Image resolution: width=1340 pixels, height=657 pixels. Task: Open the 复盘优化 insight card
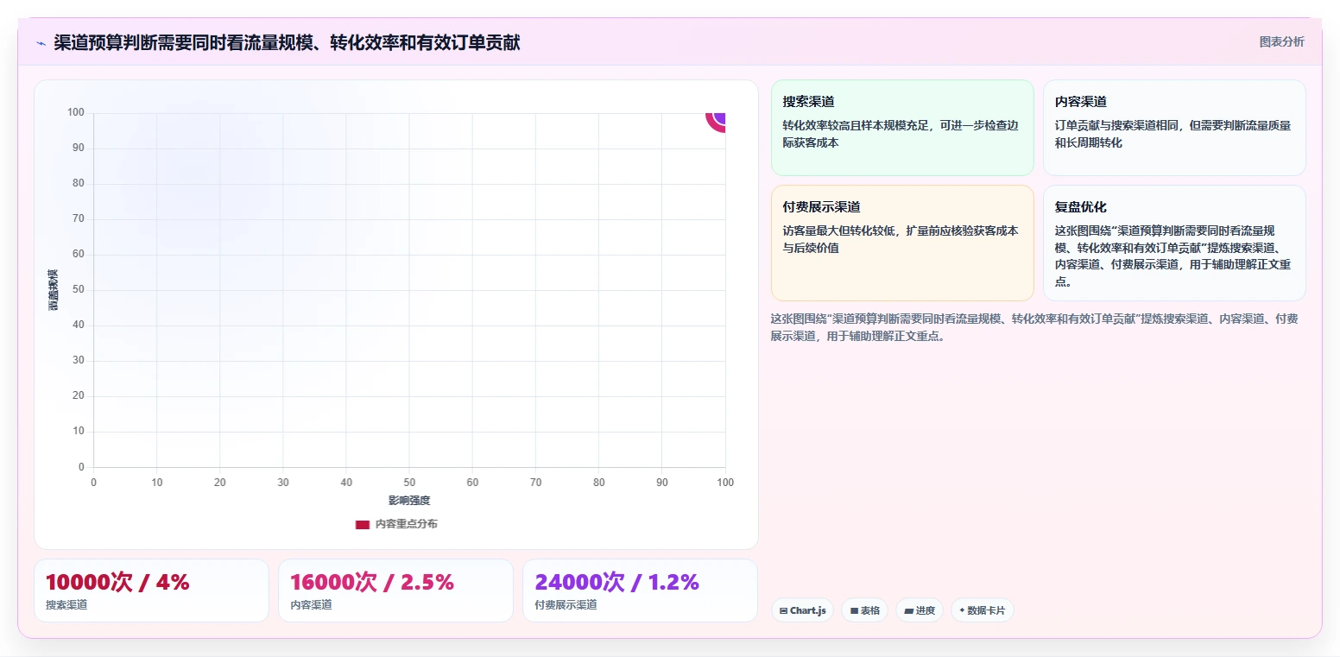1174,243
